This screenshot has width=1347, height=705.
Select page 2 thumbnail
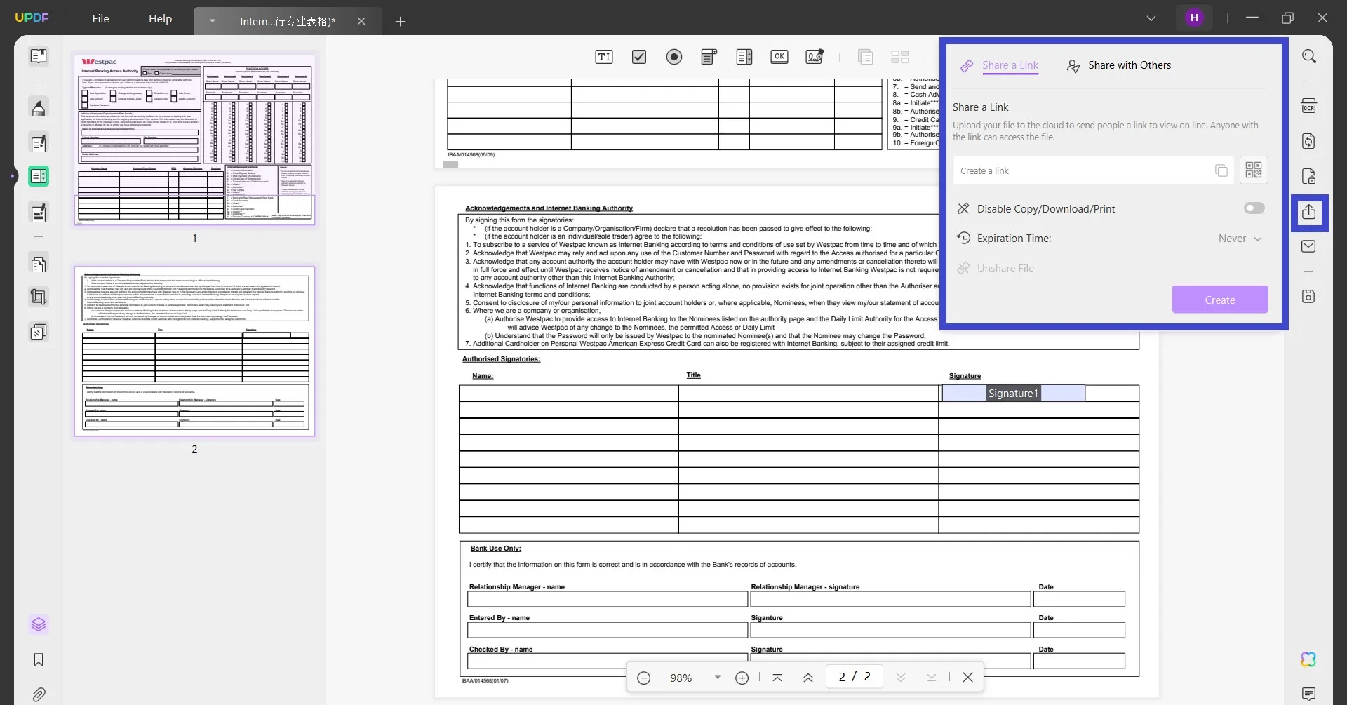pyautogui.click(x=194, y=351)
